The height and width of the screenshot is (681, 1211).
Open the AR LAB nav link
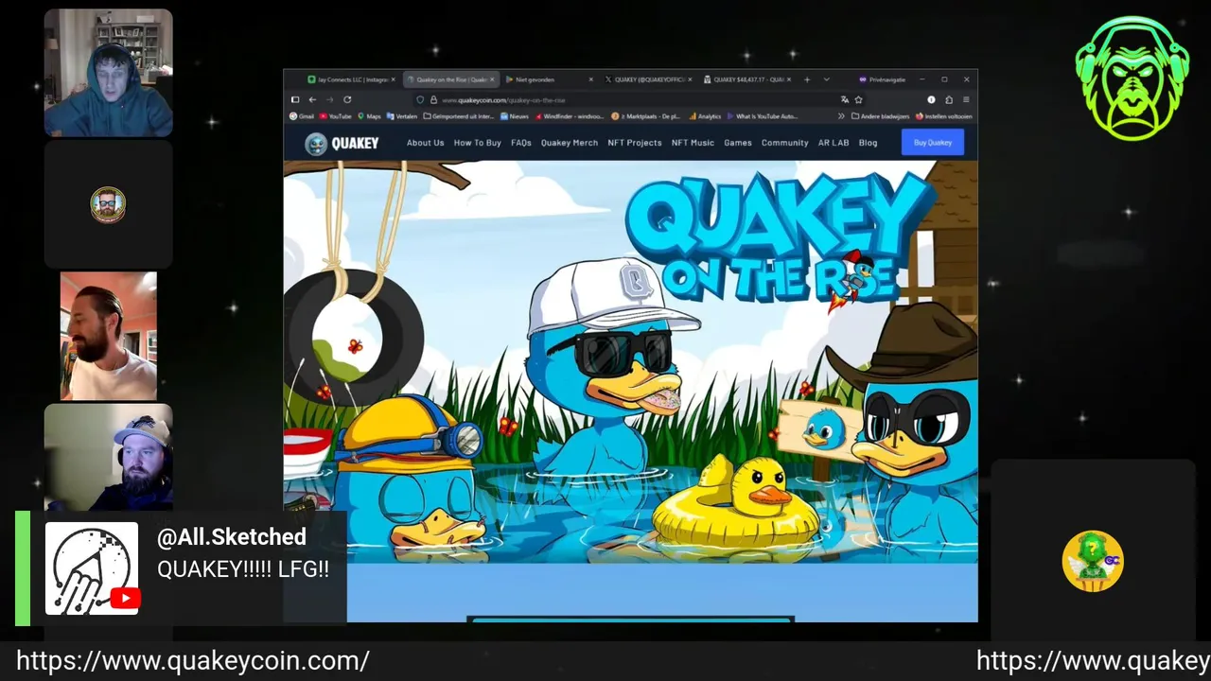pos(834,143)
